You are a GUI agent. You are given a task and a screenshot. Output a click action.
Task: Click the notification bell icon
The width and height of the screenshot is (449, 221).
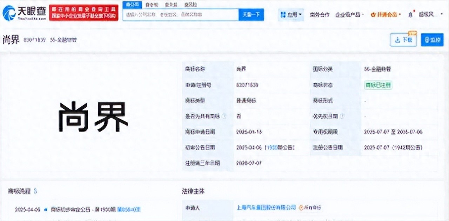(410, 15)
